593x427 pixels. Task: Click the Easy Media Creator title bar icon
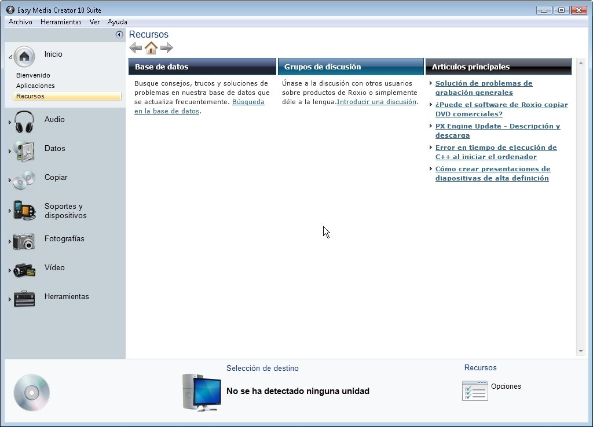(x=10, y=10)
